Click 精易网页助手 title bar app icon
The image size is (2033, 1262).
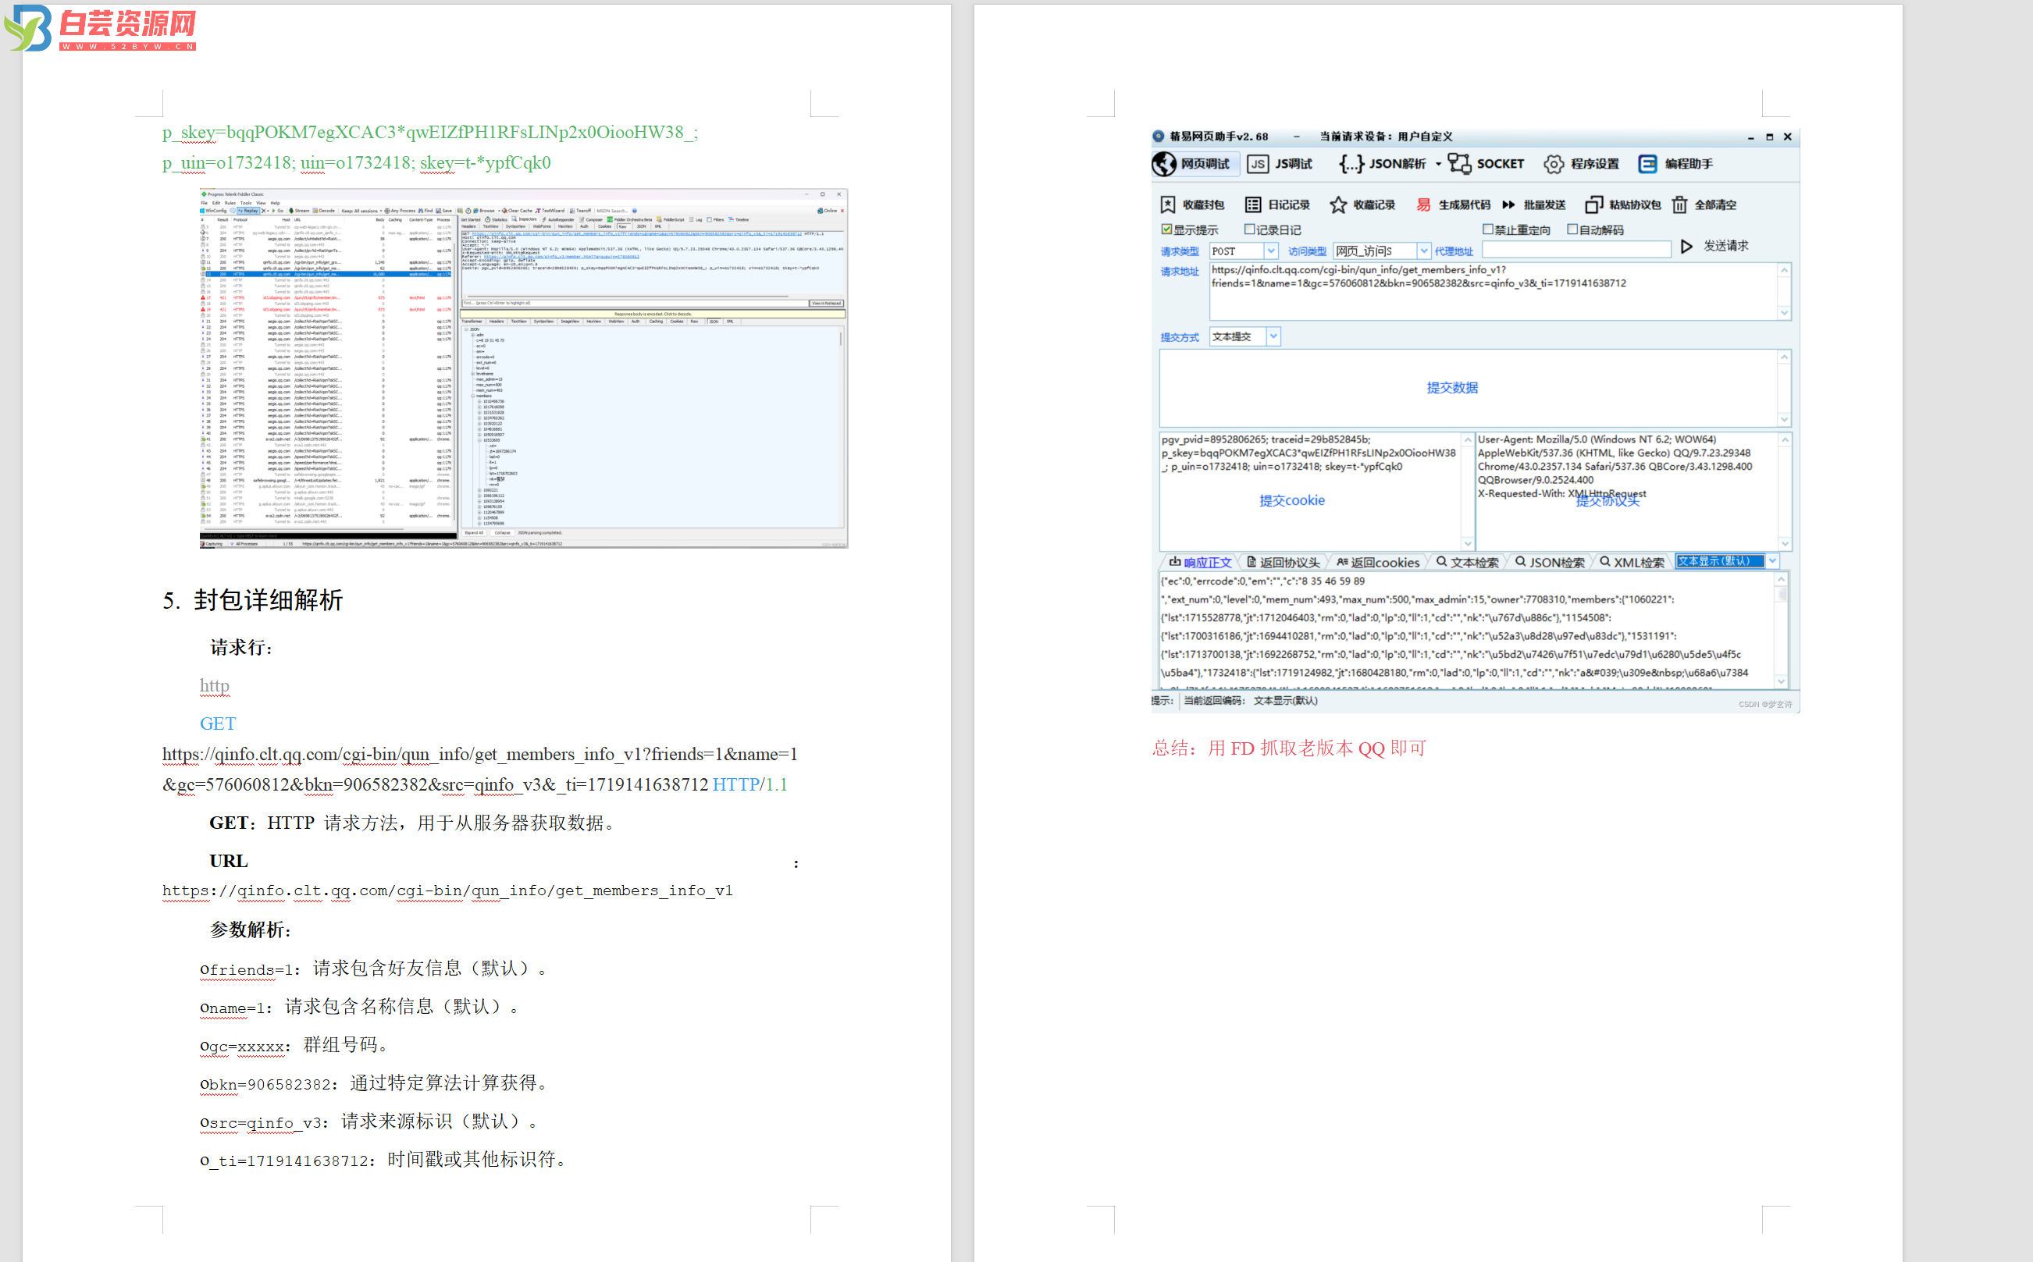click(x=1158, y=136)
